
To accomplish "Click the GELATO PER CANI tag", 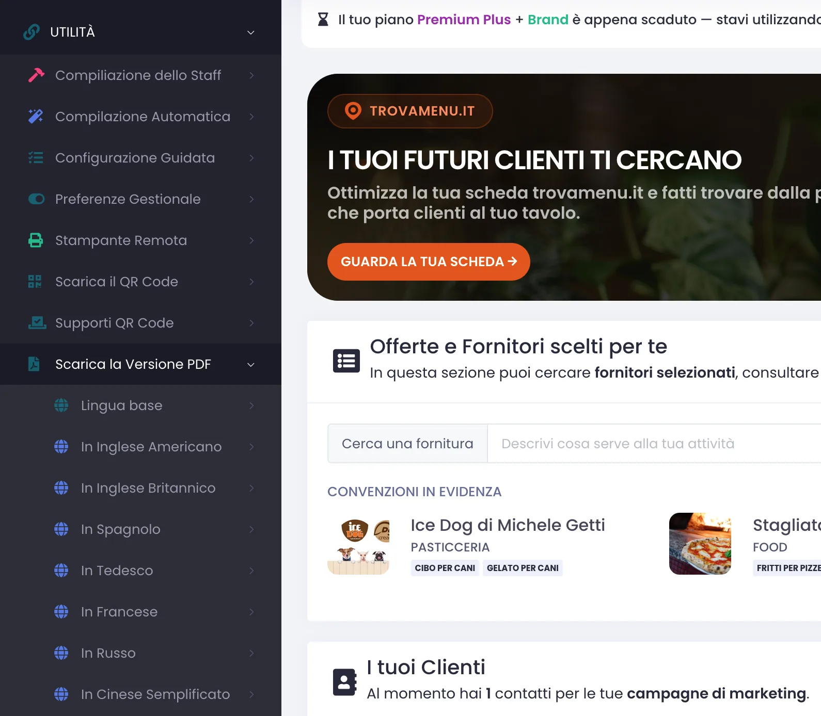I will click(x=523, y=568).
